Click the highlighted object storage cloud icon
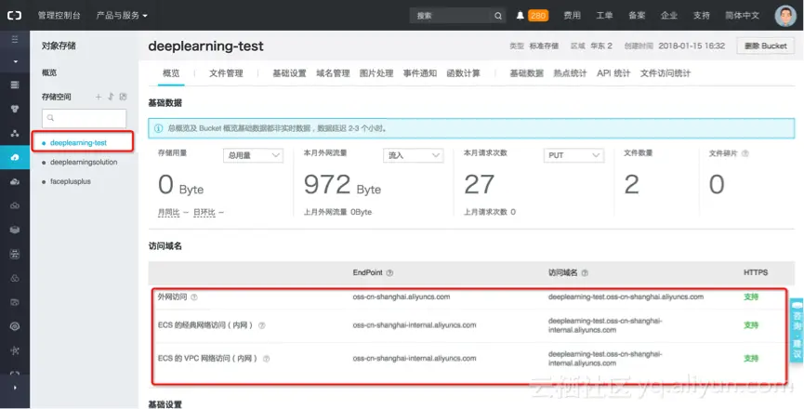 coord(15,157)
